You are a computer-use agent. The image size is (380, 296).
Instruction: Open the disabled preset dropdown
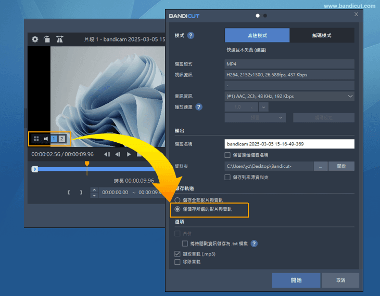(x=255, y=118)
